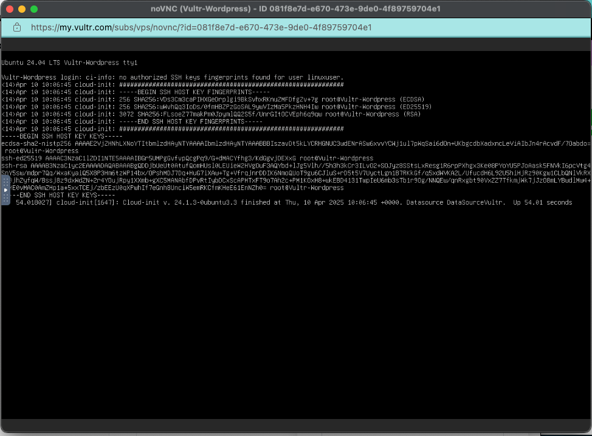
Task: Click the ecdsa-sha2-nistp256 key line
Action: tap(296, 144)
